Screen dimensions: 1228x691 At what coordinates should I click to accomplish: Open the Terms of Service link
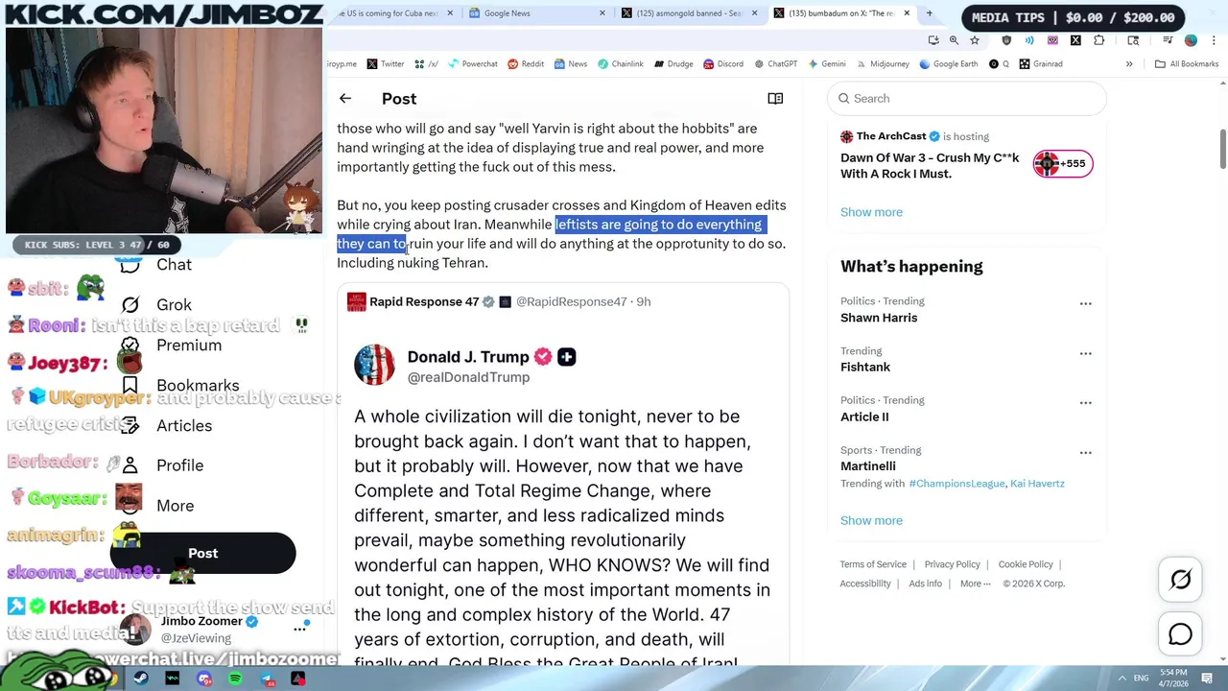coord(873,564)
